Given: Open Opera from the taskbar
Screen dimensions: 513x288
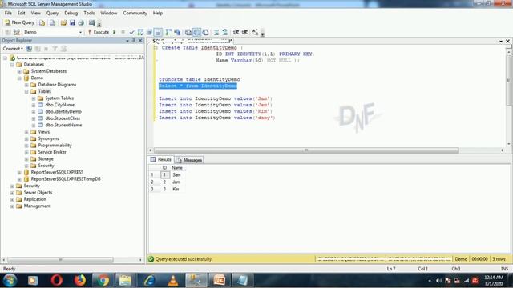Looking at the screenshot, I should (57, 280).
